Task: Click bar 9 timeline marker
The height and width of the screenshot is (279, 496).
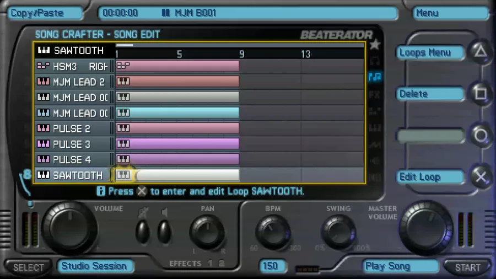Action: pos(242,55)
